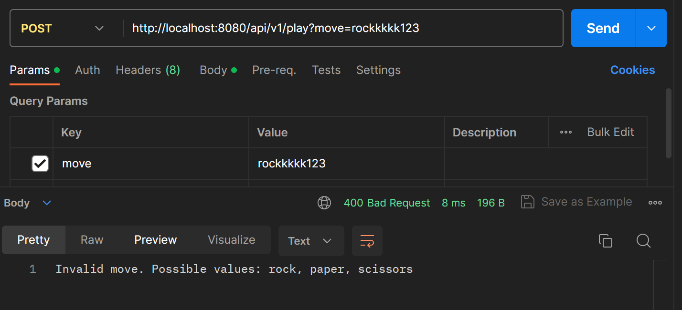Screen dimensions: 682x310
Task: Toggle line wrapping in response body
Action: [x=367, y=241]
